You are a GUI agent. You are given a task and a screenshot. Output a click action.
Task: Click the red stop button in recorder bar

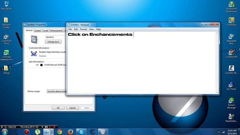54,127
